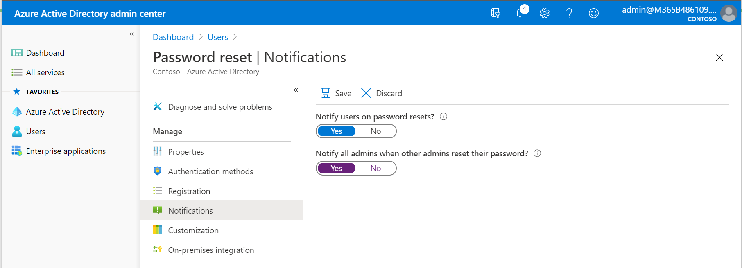Open the admin account avatar
This screenshot has width=742, height=268.
point(729,13)
